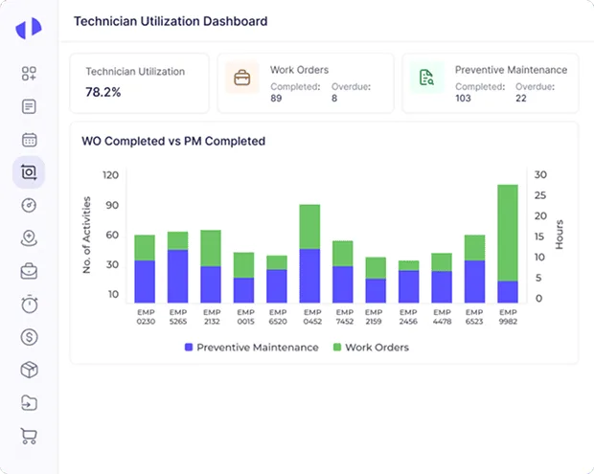
Task: Click the EMP 6523 bar
Action: click(x=474, y=269)
